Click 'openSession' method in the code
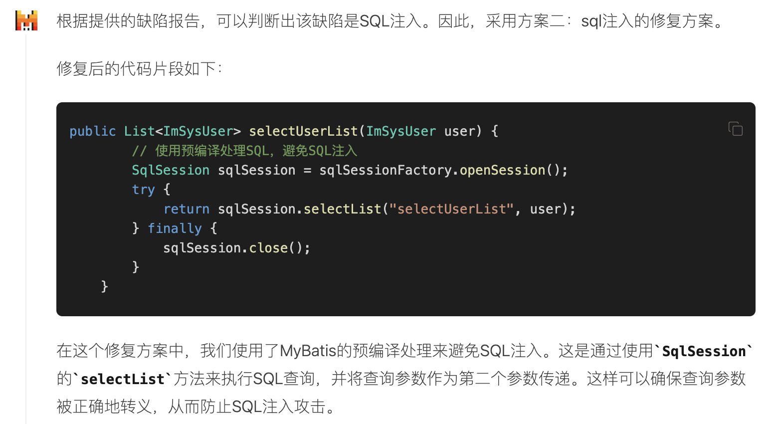The image size is (775, 424). (x=502, y=170)
